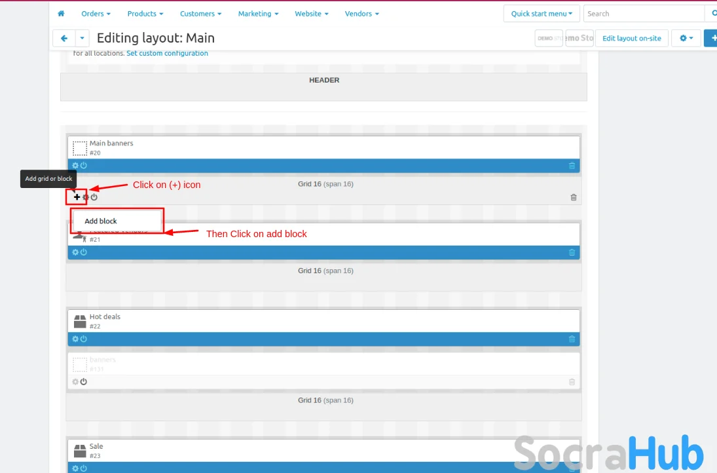Select Add block from the popup menu

point(101,221)
